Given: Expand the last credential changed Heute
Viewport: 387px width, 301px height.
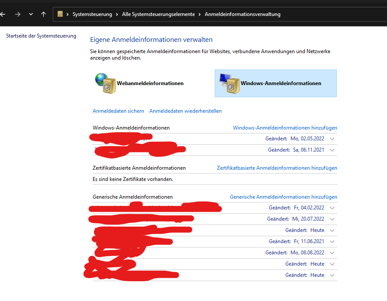Looking at the screenshot, I should point(332,275).
